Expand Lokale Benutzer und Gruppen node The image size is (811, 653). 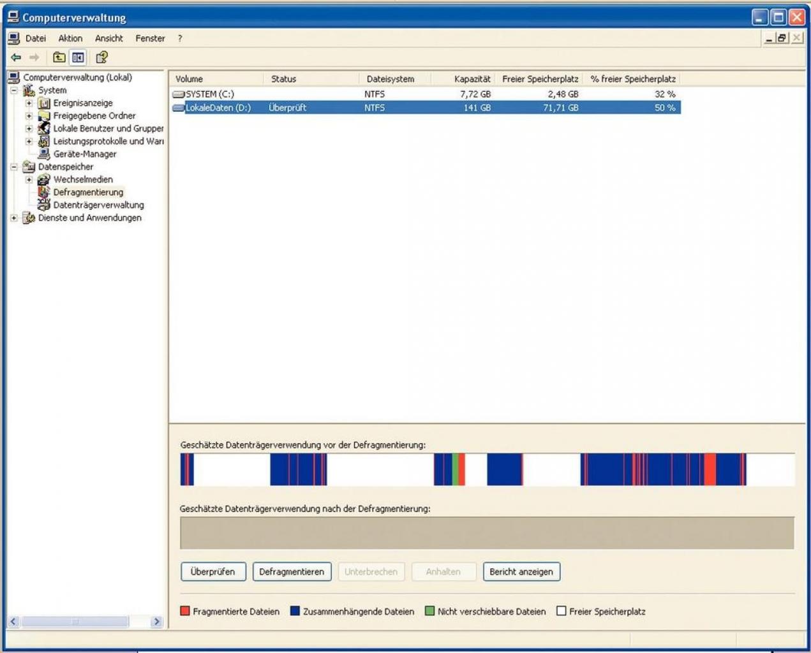pyautogui.click(x=29, y=128)
